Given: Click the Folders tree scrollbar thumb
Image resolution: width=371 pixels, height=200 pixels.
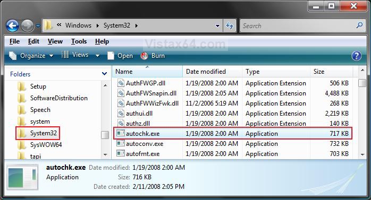Looking at the screenshot, I should point(105,135).
